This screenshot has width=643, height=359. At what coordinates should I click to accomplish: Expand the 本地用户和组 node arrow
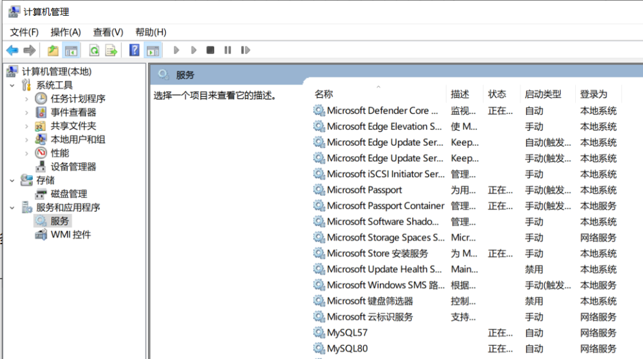(26, 140)
